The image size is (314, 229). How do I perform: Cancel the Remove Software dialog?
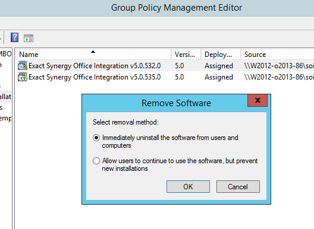click(x=238, y=187)
